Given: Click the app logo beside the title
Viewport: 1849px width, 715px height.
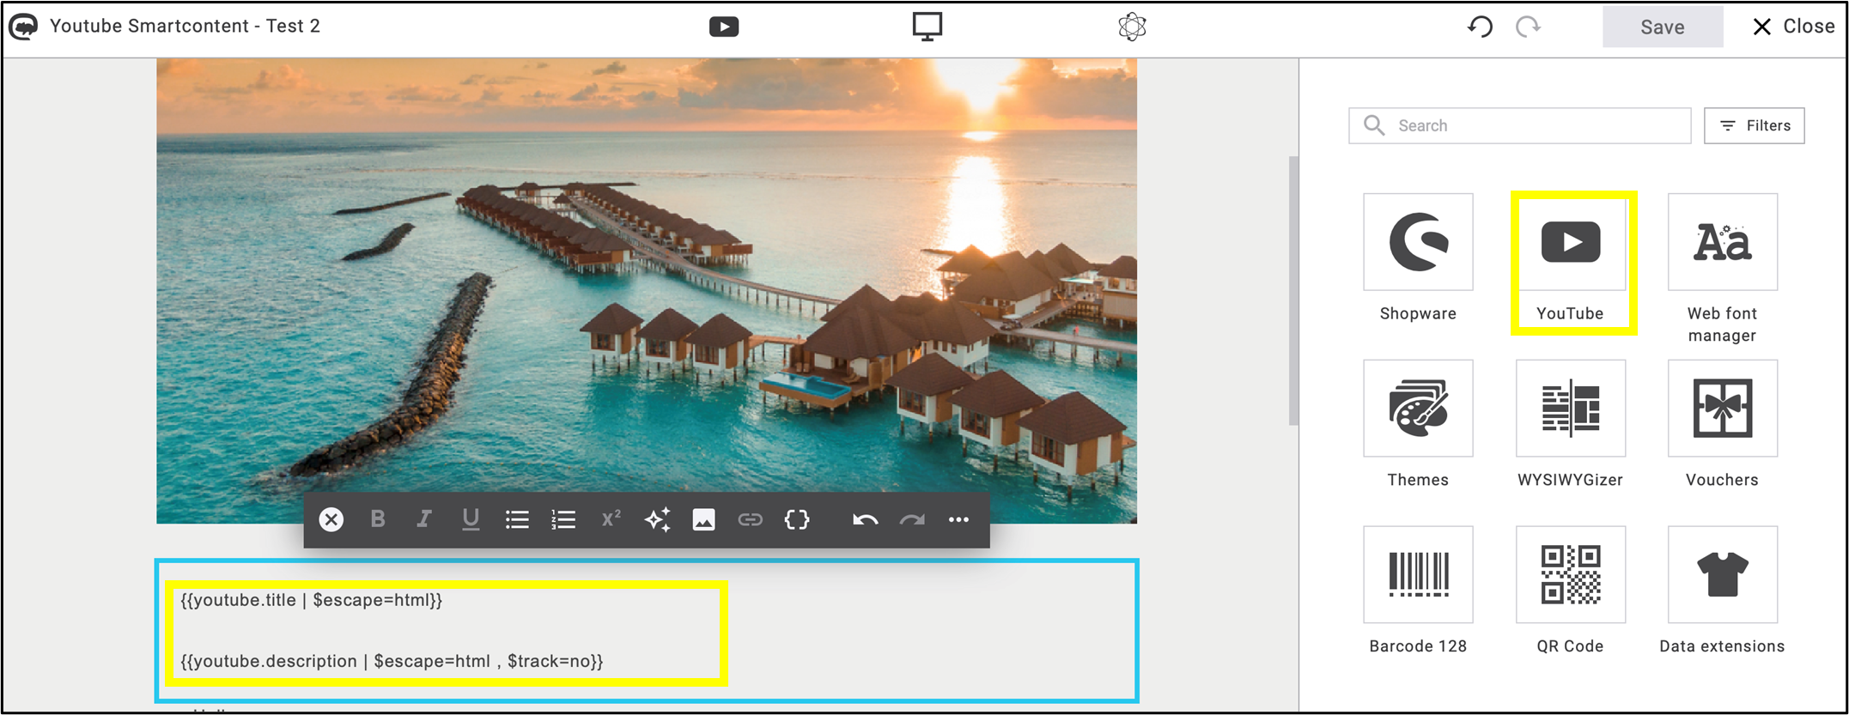Looking at the screenshot, I should [x=23, y=27].
